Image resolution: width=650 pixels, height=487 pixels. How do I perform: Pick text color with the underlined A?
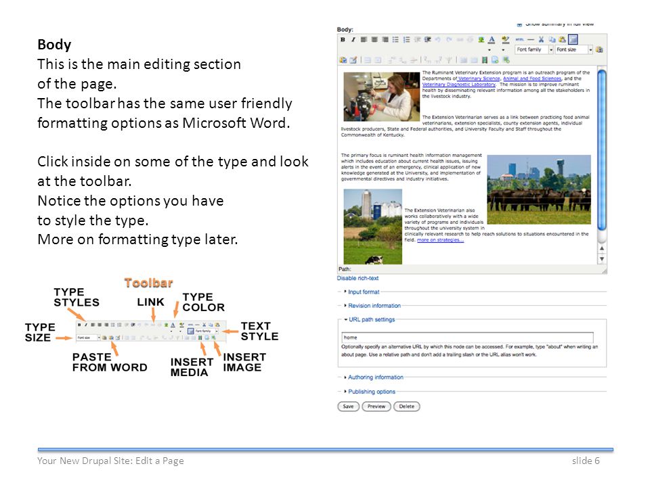pos(492,40)
